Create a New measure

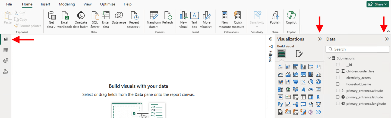pyautogui.click(x=225, y=20)
